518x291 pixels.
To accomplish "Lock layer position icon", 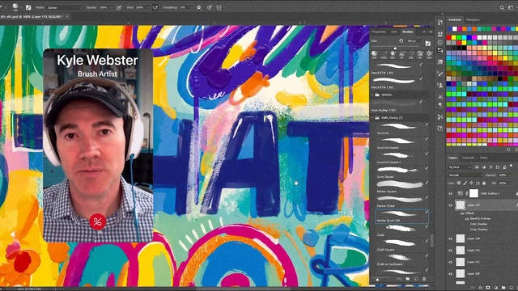I will 471,183.
